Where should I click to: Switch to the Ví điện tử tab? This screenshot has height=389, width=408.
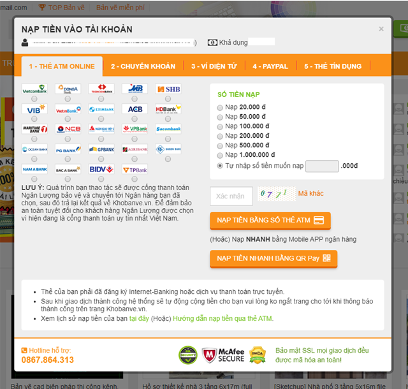click(214, 66)
